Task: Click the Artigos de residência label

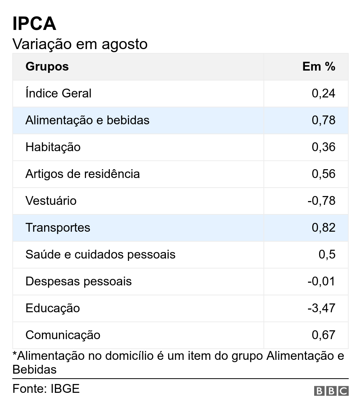Action: click(83, 174)
